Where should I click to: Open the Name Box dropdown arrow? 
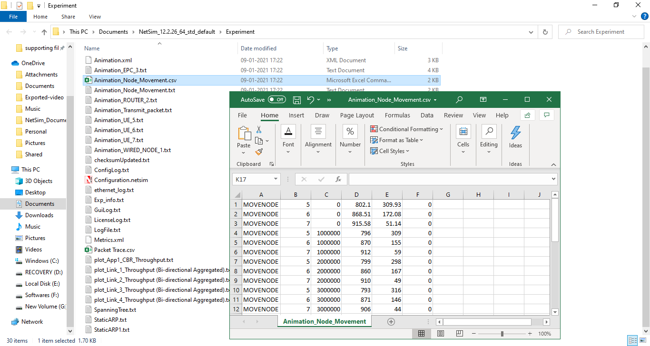[x=276, y=179]
